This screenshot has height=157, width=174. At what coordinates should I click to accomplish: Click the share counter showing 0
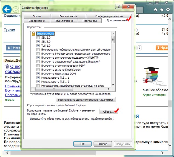click(139, 48)
